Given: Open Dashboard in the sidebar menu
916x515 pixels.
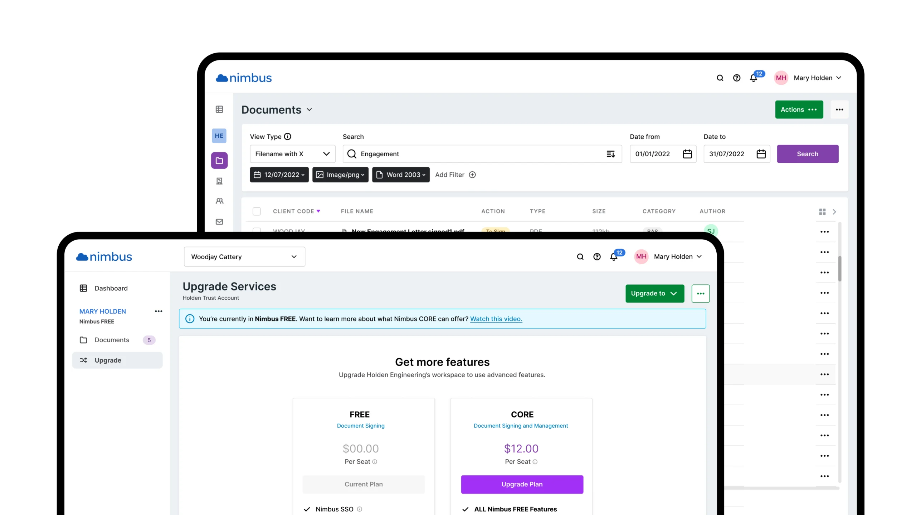Looking at the screenshot, I should pos(111,288).
